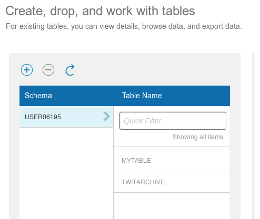Viewport: 260px width, 219px height.
Task: Expand the chevron arrow beside USER06195
Action: coord(107,117)
